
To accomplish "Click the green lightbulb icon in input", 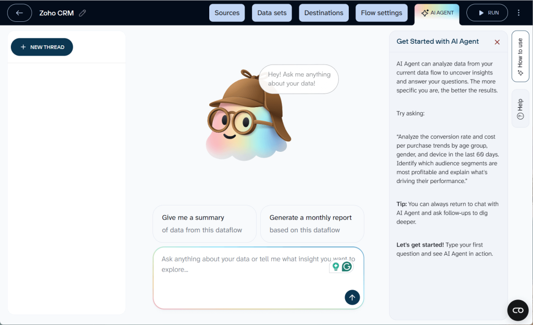I will [336, 267].
